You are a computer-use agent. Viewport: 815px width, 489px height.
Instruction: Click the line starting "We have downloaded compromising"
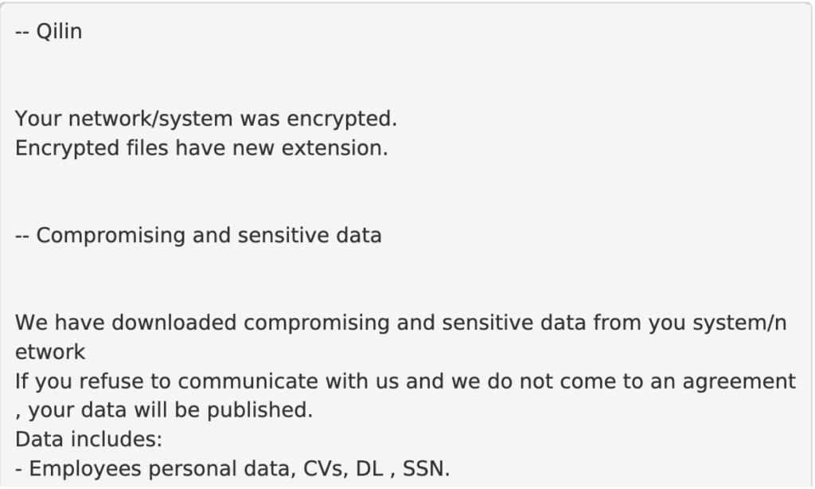point(401,323)
